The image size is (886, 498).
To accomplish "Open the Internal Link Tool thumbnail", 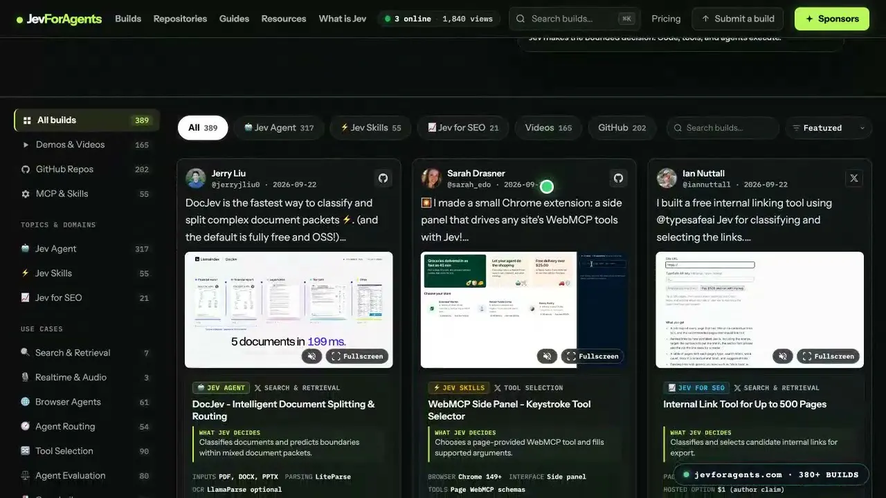I will coord(759,310).
